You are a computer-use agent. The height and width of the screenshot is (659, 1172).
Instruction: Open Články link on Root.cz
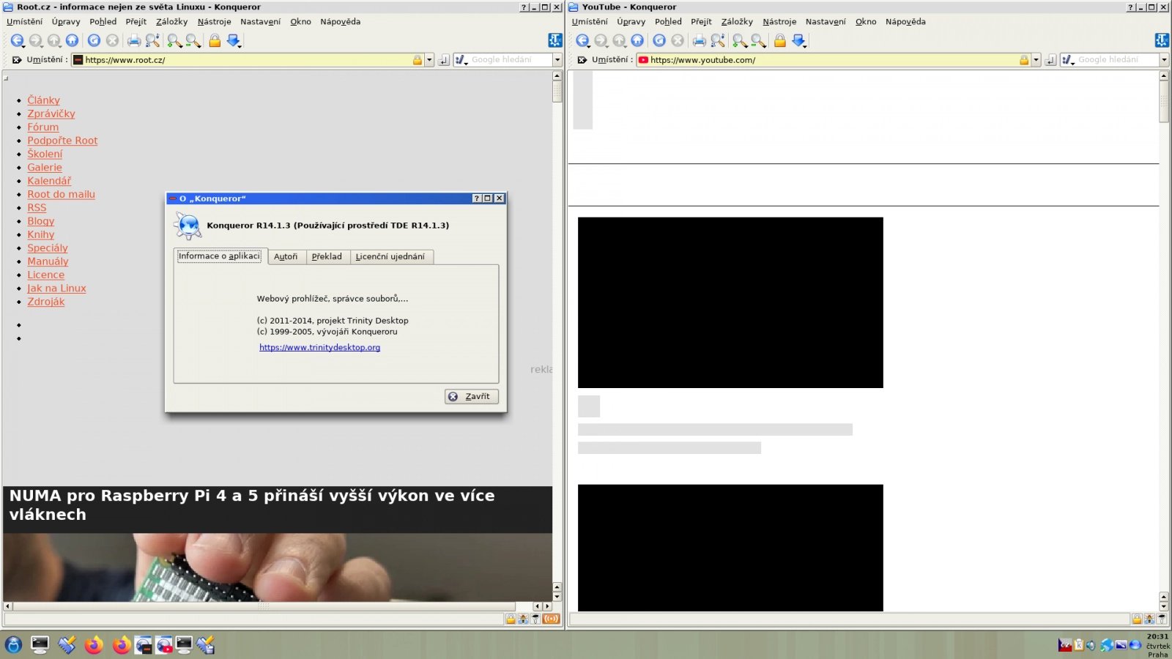click(44, 100)
